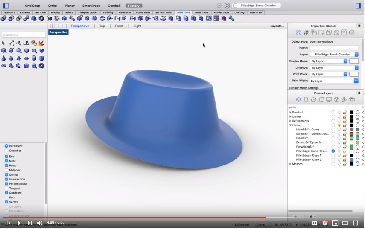
Task: Click the four-viewport layout icon
Action: [x=53, y=26]
